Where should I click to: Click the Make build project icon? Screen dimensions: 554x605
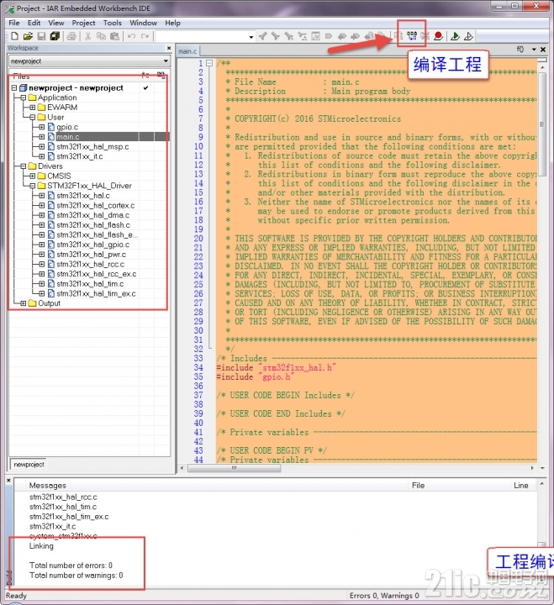pos(412,36)
